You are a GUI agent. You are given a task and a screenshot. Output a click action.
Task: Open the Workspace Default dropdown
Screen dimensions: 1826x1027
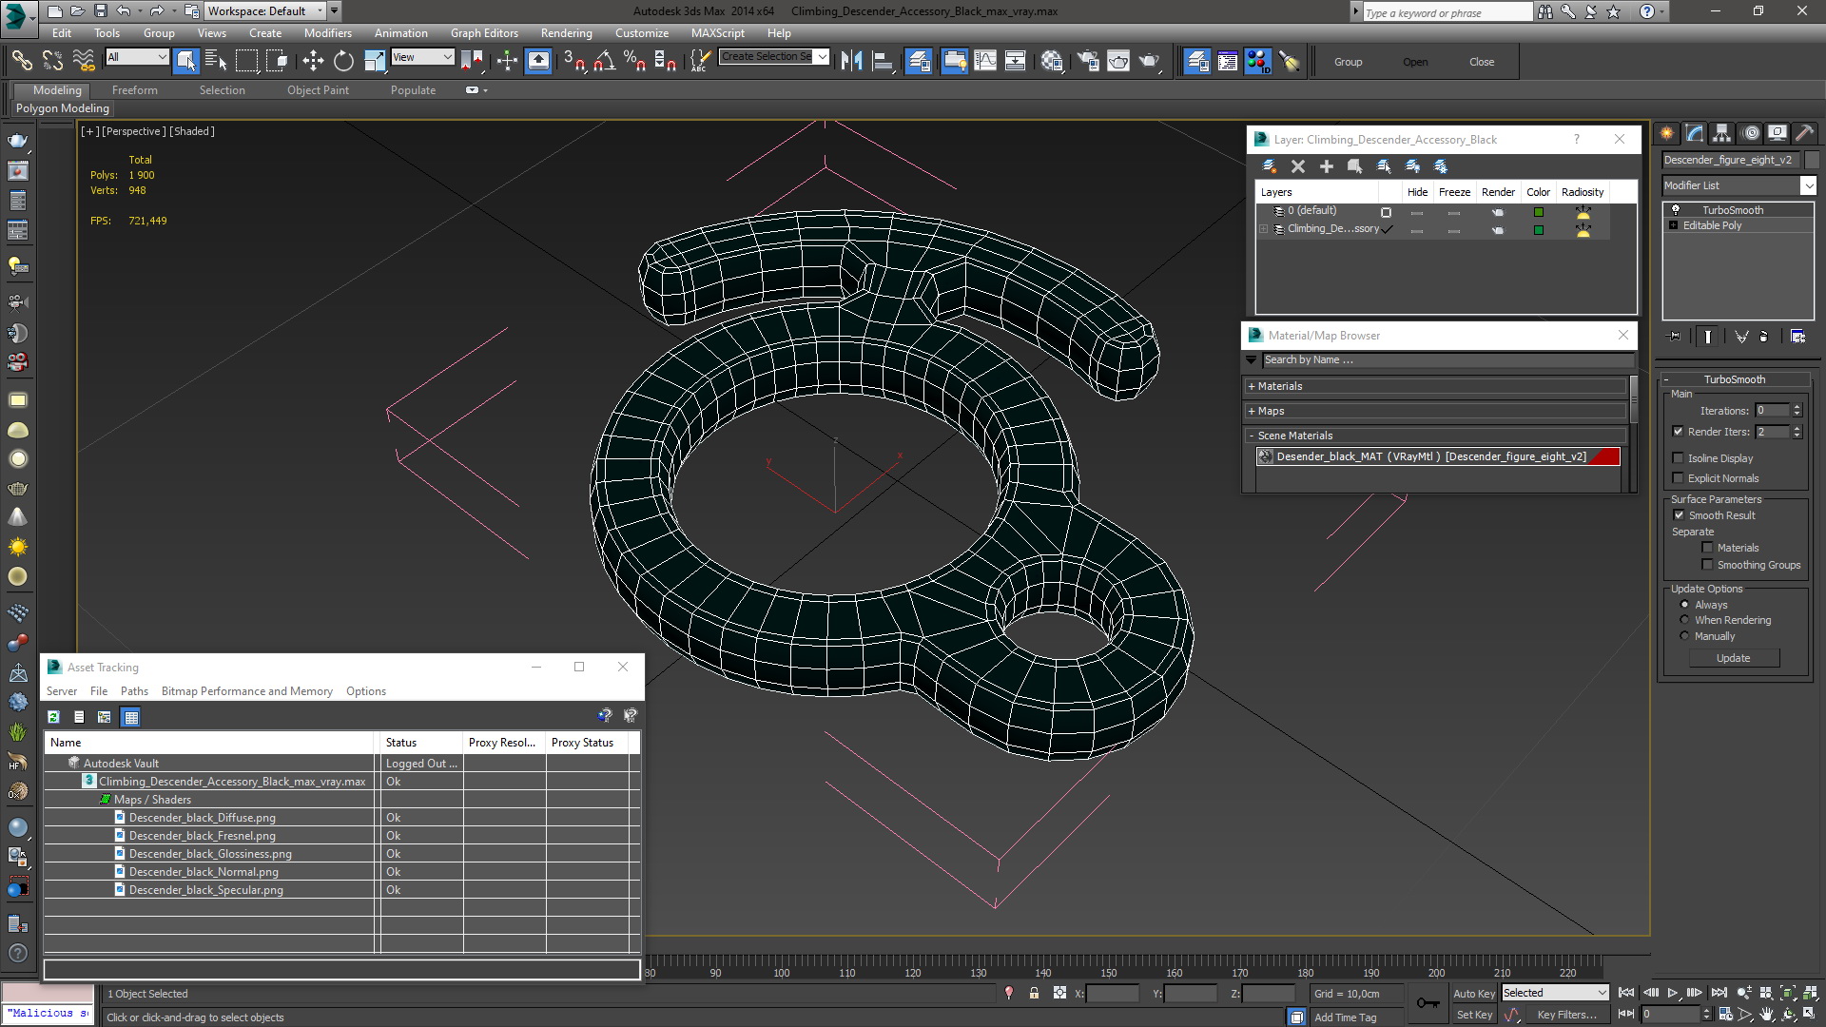(x=264, y=11)
